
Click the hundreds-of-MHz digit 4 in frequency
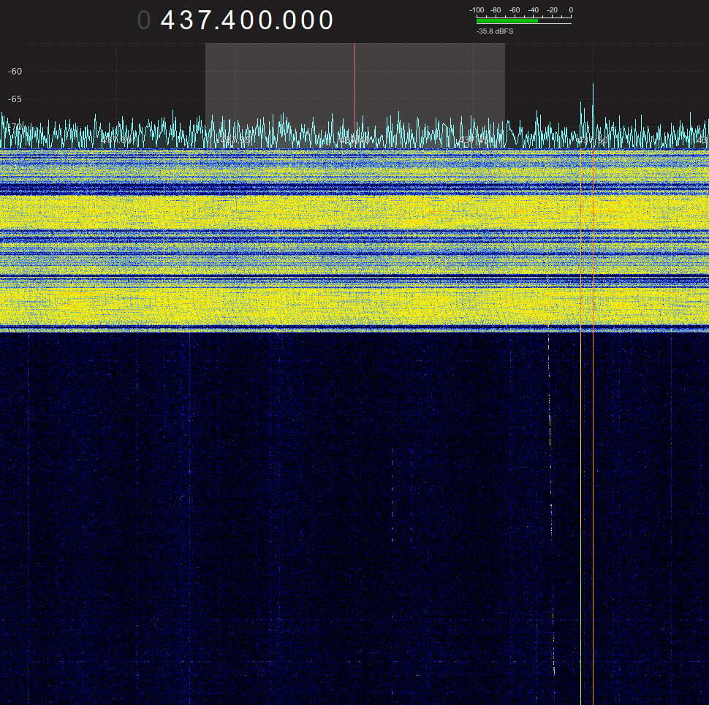tap(169, 20)
